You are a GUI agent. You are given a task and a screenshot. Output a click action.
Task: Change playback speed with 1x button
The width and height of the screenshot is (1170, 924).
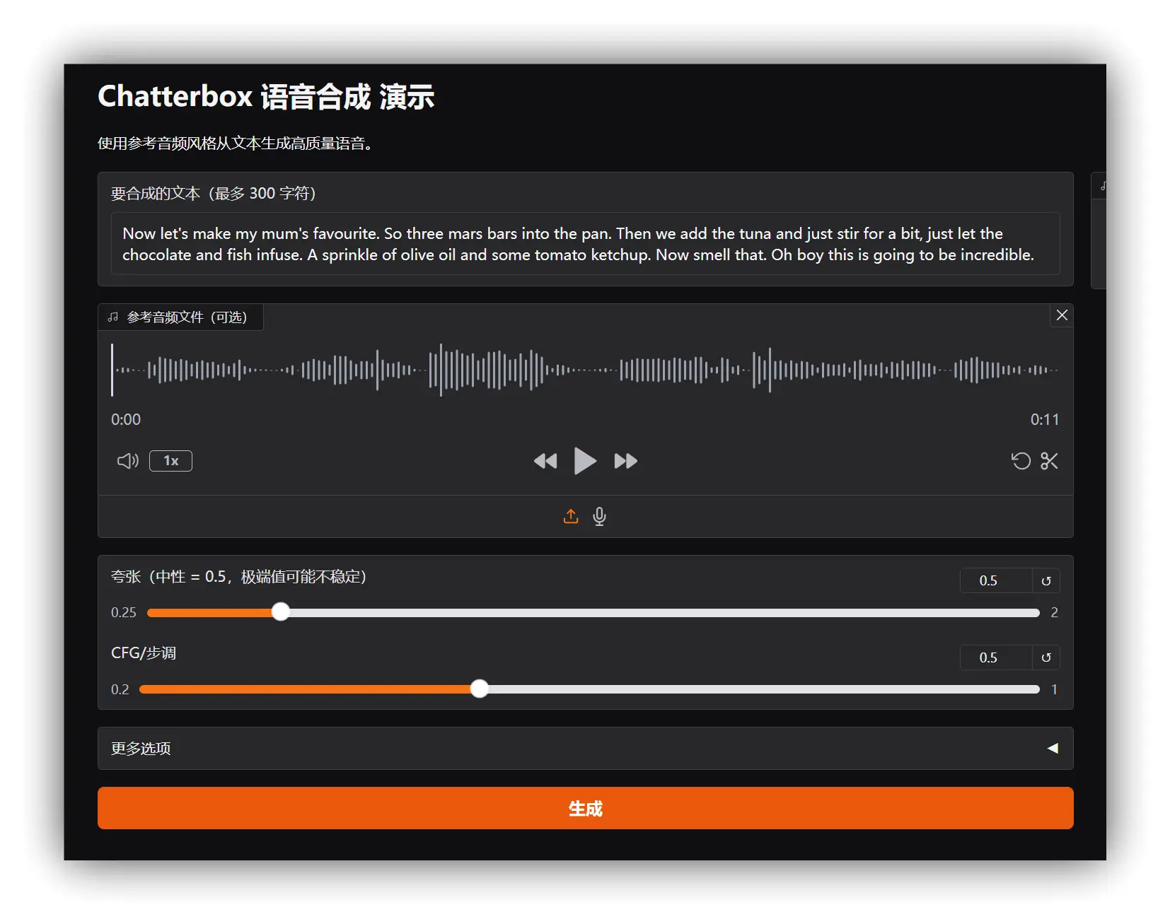click(170, 461)
